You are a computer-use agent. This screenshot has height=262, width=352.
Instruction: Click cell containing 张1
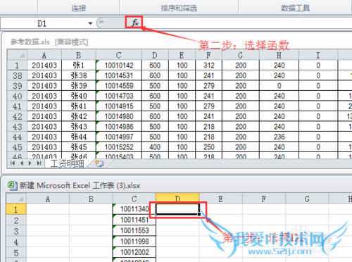click(x=79, y=65)
